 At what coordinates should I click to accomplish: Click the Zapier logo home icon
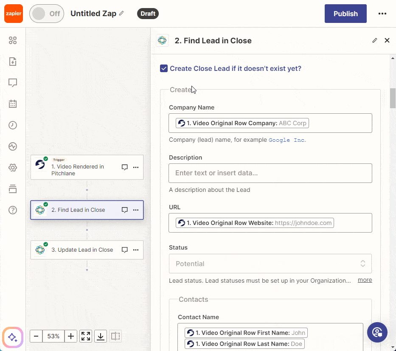tap(14, 14)
